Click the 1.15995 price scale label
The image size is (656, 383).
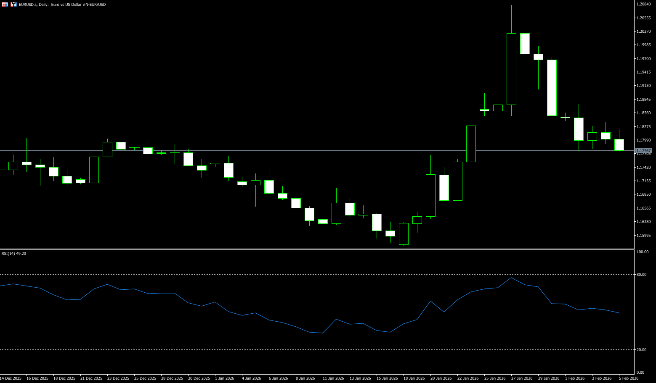(x=644, y=235)
